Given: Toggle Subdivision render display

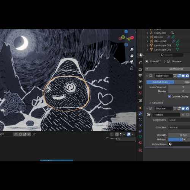Looking at the screenshot, I should [187, 76].
